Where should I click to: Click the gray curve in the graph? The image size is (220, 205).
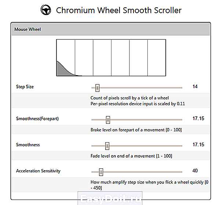64,69
